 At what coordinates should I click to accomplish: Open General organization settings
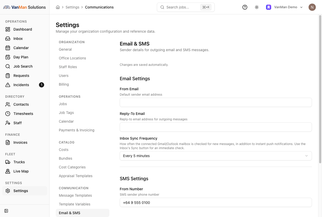click(65, 49)
